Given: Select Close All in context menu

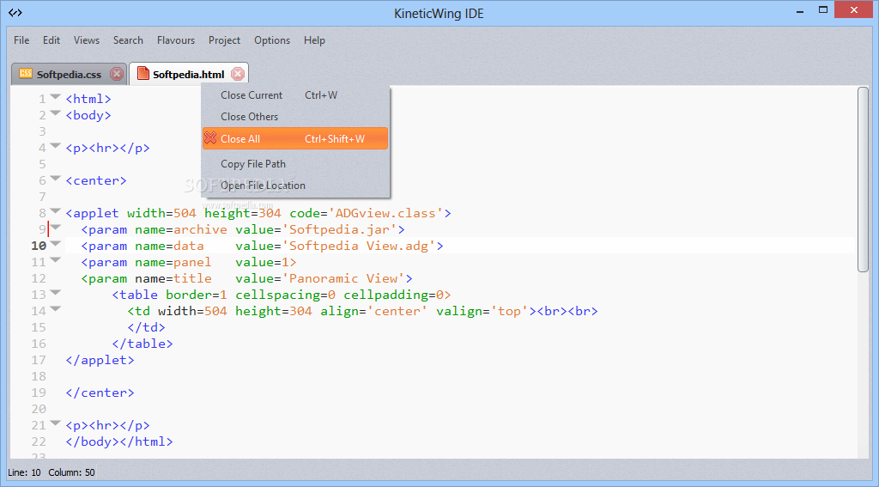Looking at the screenshot, I should pyautogui.click(x=295, y=138).
